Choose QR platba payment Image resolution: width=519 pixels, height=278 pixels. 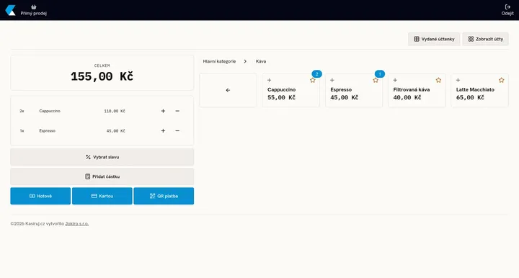pyautogui.click(x=164, y=196)
